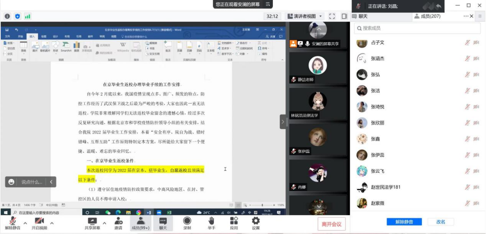Click the 邀请 invite icon
Image resolution: width=486 pixels, height=234 pixels.
click(118, 223)
